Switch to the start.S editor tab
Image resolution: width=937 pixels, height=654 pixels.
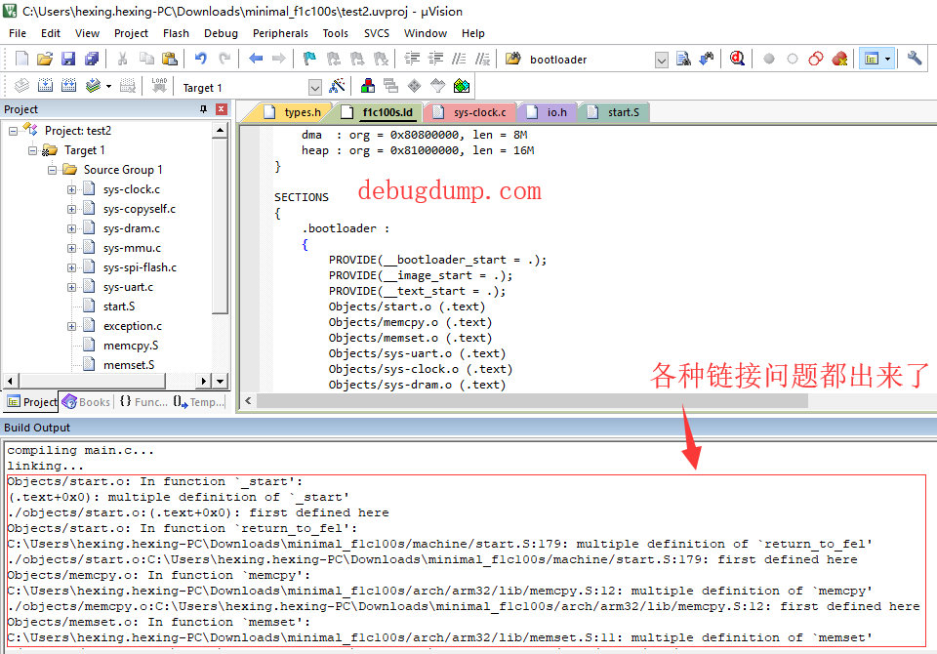point(616,112)
